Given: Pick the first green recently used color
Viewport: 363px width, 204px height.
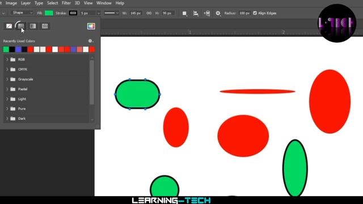Looking at the screenshot, I should [x=6, y=49].
